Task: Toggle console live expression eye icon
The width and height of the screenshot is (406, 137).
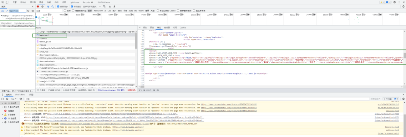Action: pos(21,99)
